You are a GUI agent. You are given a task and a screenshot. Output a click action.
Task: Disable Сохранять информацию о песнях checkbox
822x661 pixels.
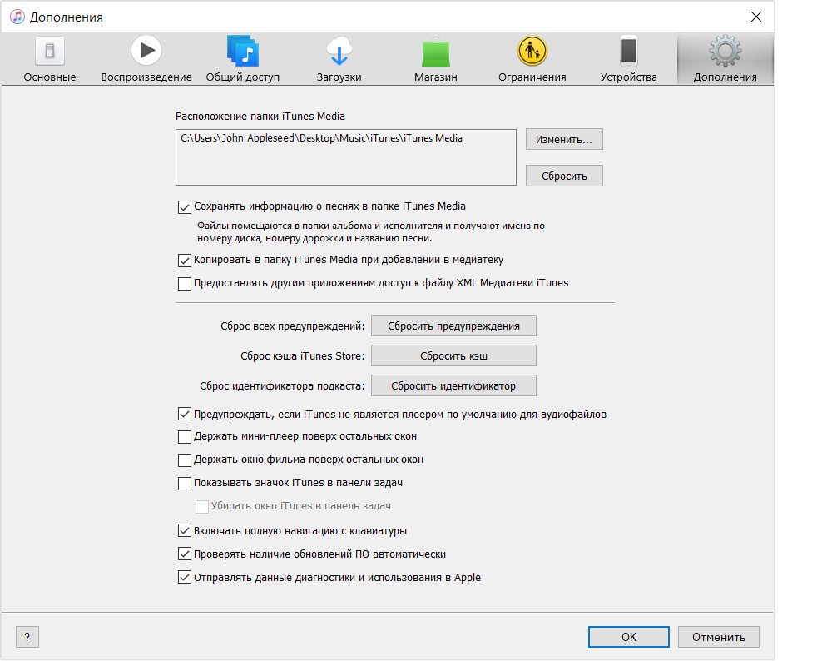[185, 206]
